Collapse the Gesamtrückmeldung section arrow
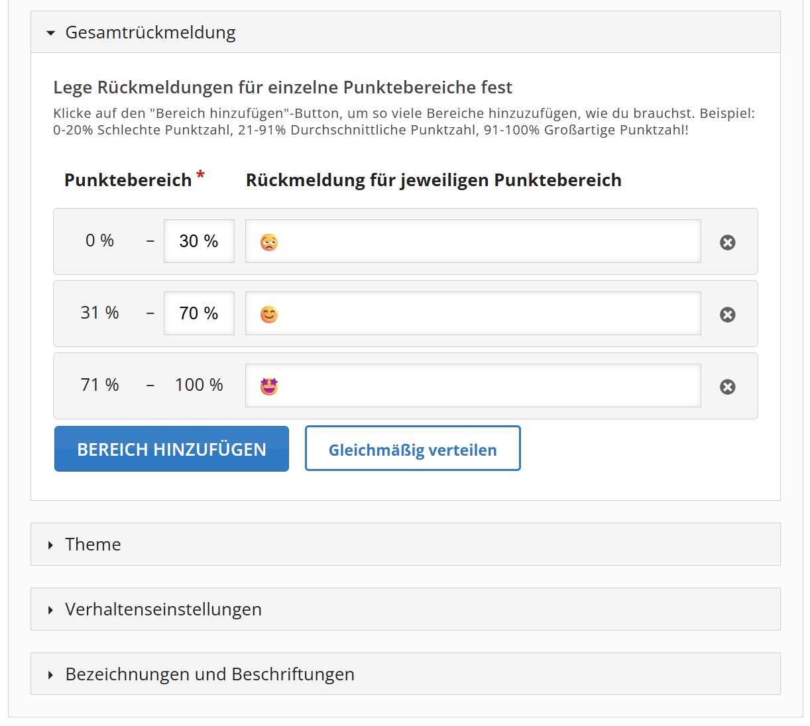The image size is (810, 726). coord(51,32)
